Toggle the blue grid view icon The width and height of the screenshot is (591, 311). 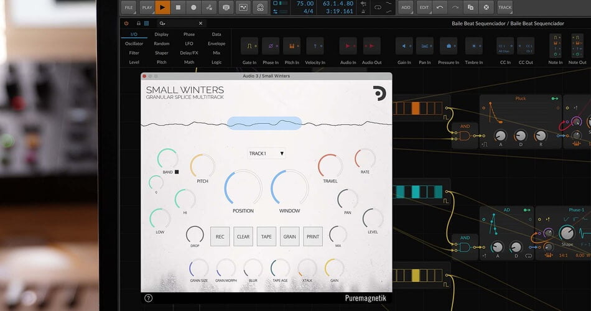coord(147,24)
